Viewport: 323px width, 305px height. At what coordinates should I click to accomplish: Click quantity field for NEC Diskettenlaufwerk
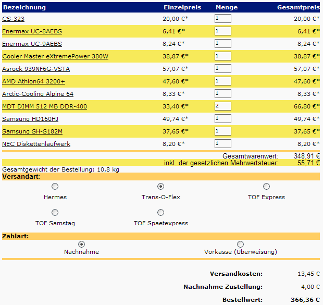[x=223, y=144]
